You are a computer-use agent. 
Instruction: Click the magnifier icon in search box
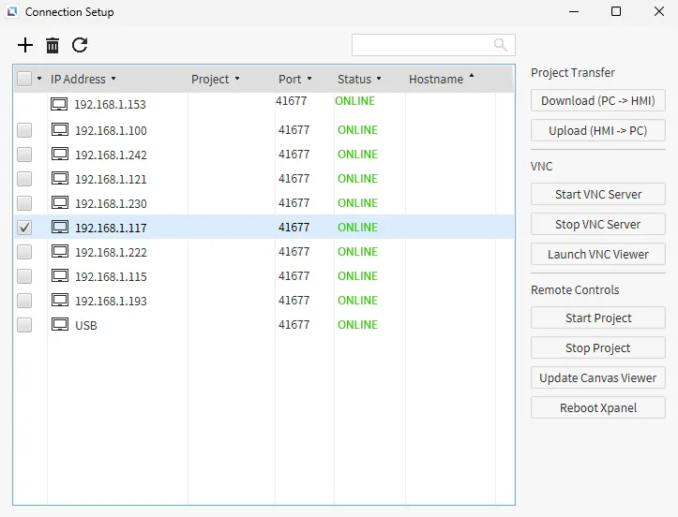pyautogui.click(x=501, y=45)
